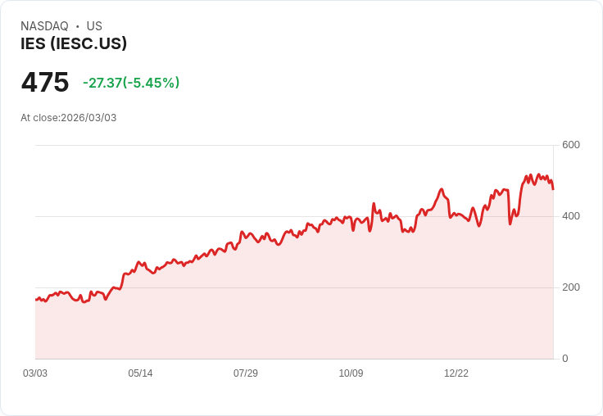Click the 400 y-axis value label
603x416 pixels.
(571, 216)
